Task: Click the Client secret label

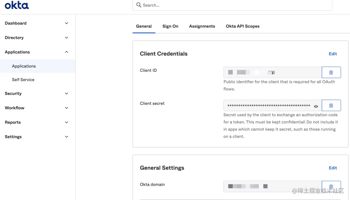Action: coord(152,103)
